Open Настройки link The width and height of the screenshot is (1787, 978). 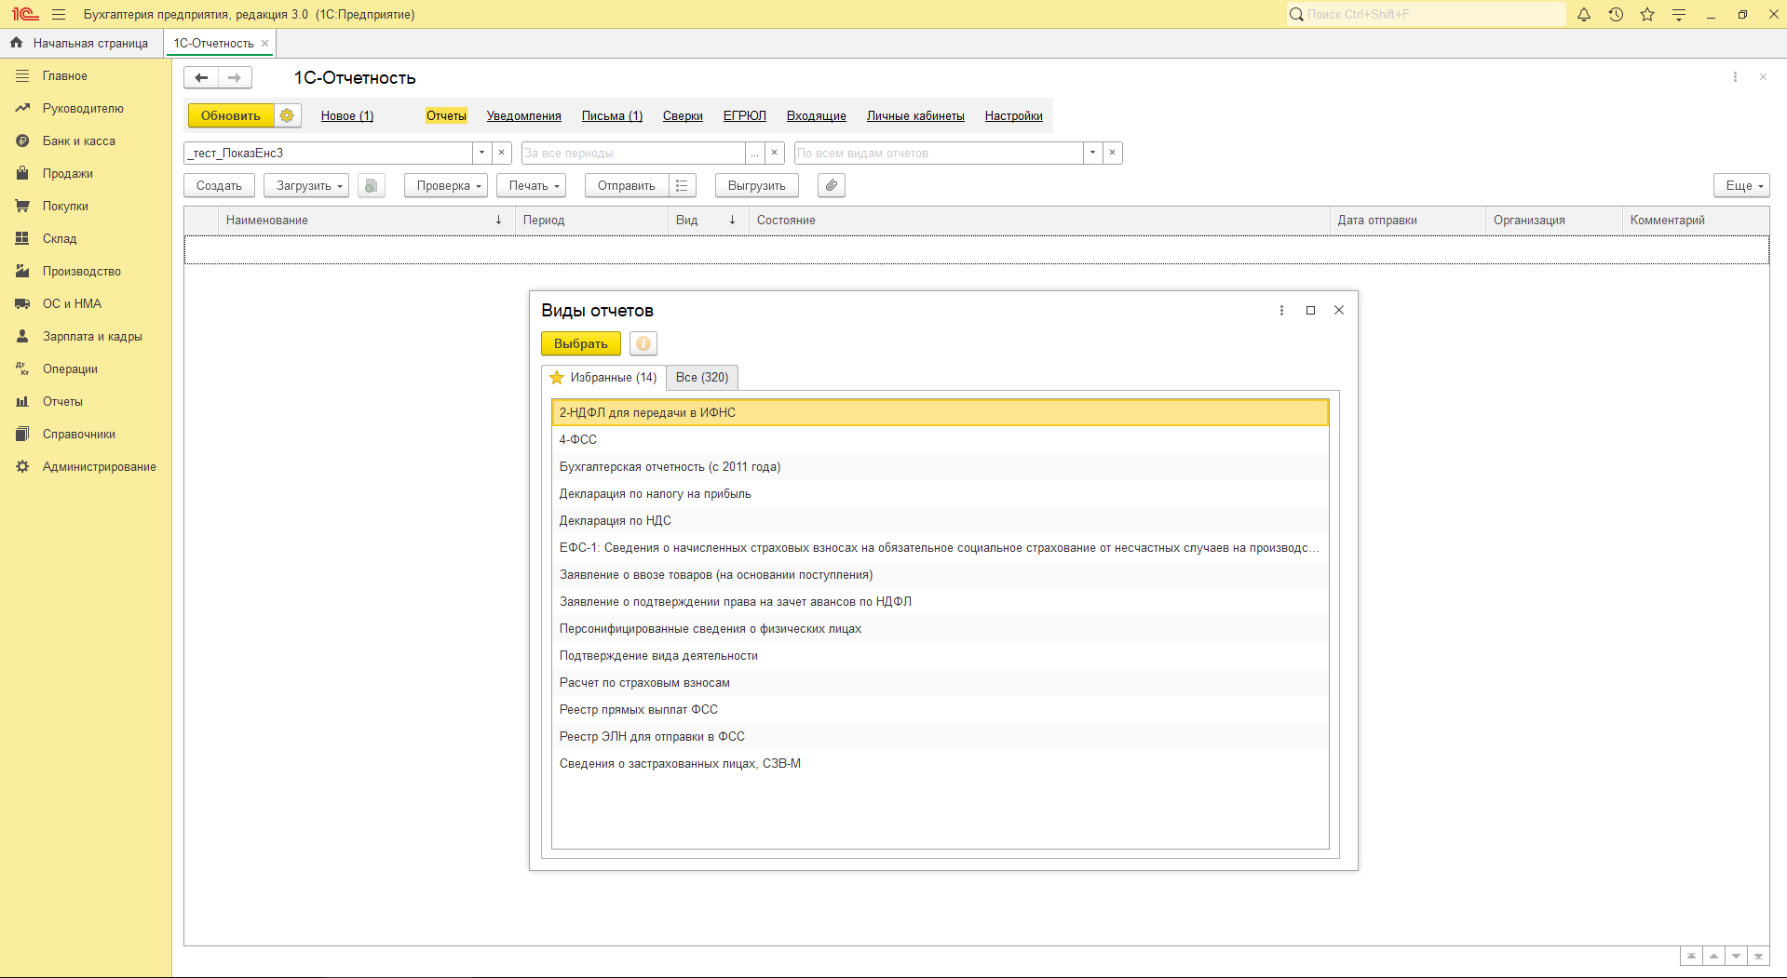[1014, 115]
